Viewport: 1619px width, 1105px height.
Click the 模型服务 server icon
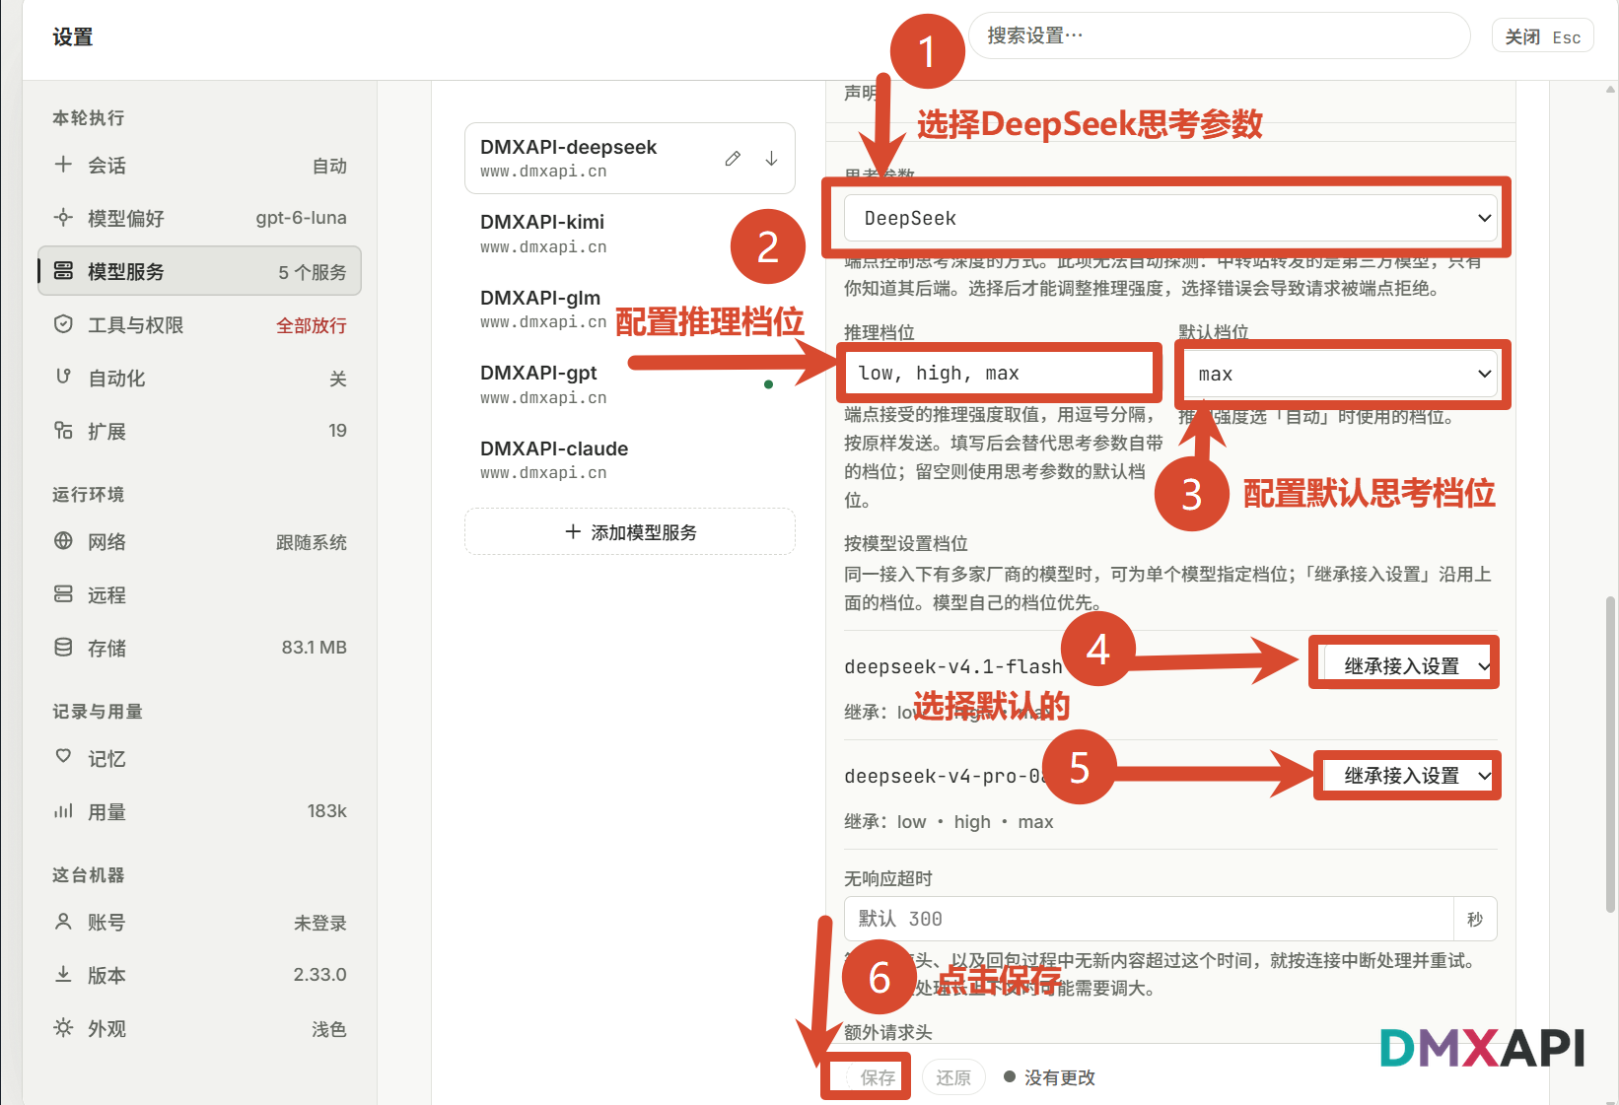click(x=63, y=270)
